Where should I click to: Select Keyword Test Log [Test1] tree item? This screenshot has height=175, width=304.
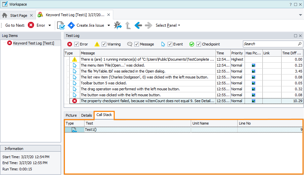click(x=33, y=43)
